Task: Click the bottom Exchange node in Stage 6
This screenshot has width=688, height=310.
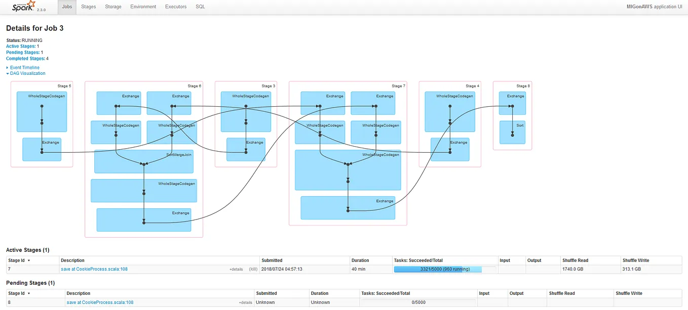Action: pyautogui.click(x=143, y=219)
